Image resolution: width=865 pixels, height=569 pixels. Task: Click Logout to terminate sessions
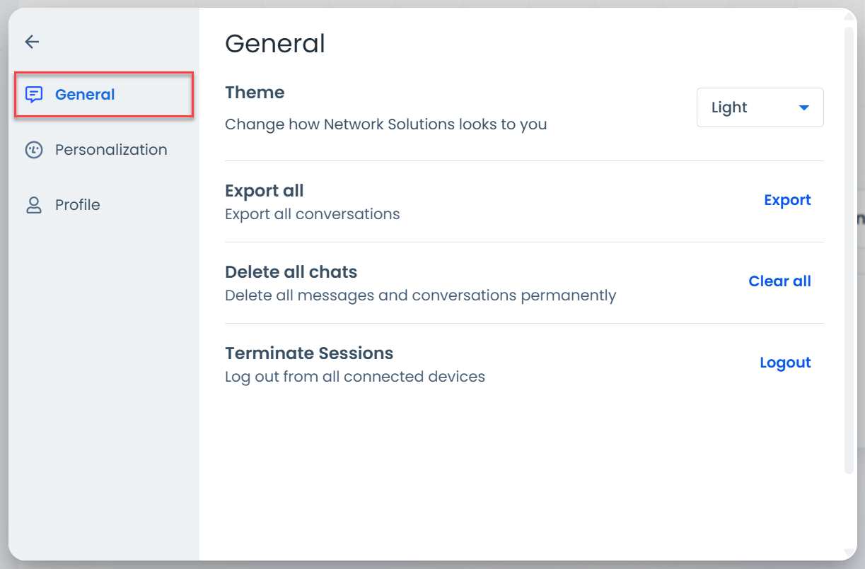[x=785, y=363]
